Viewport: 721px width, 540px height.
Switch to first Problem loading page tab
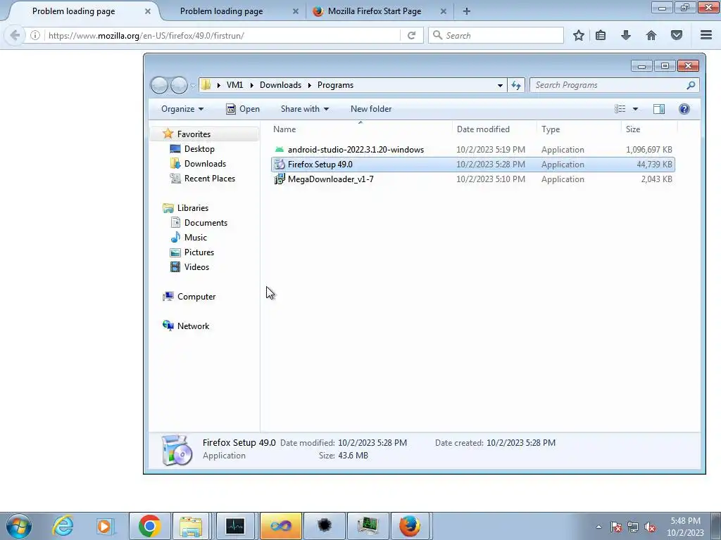[x=73, y=11]
